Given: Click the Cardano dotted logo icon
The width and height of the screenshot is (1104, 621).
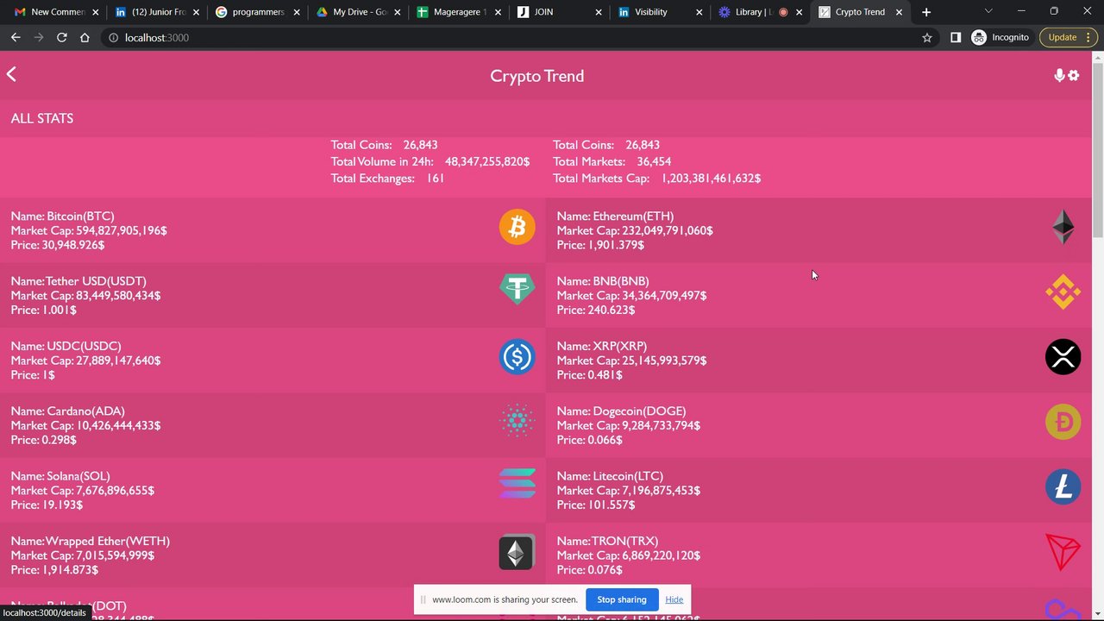Looking at the screenshot, I should [x=517, y=422].
